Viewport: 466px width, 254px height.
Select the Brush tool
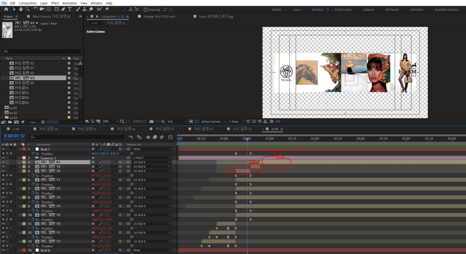click(x=78, y=10)
